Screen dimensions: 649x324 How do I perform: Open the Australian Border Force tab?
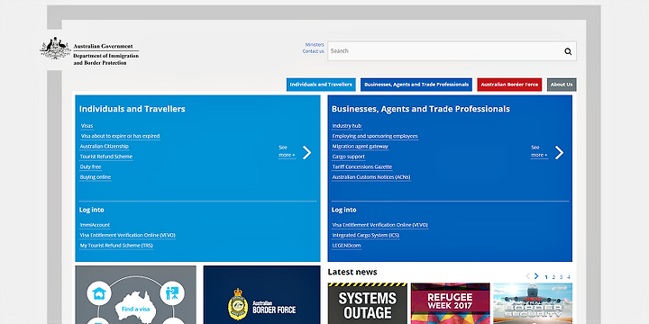(x=509, y=85)
